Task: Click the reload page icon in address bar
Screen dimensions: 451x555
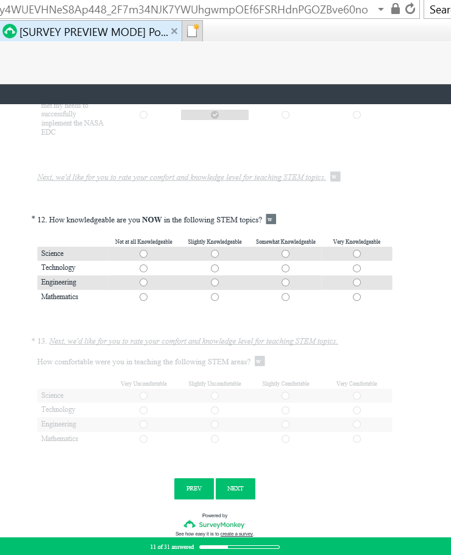Action: 410,9
